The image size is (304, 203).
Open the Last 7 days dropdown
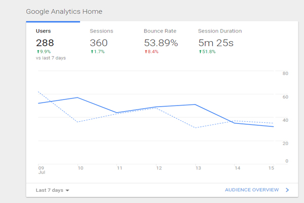[52, 190]
